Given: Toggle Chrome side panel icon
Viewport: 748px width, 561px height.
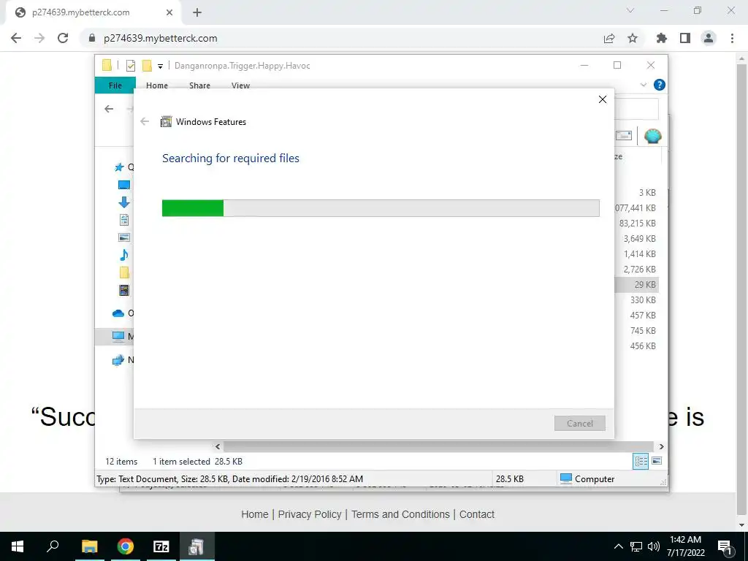Looking at the screenshot, I should coord(685,38).
